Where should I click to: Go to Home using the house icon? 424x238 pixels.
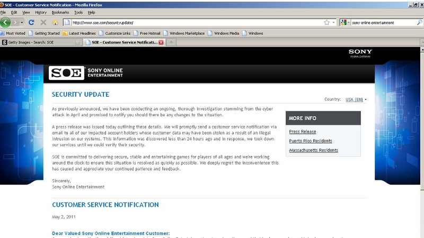point(56,23)
